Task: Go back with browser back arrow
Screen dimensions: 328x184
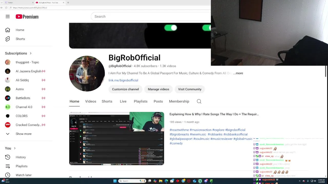Action: [2, 8]
